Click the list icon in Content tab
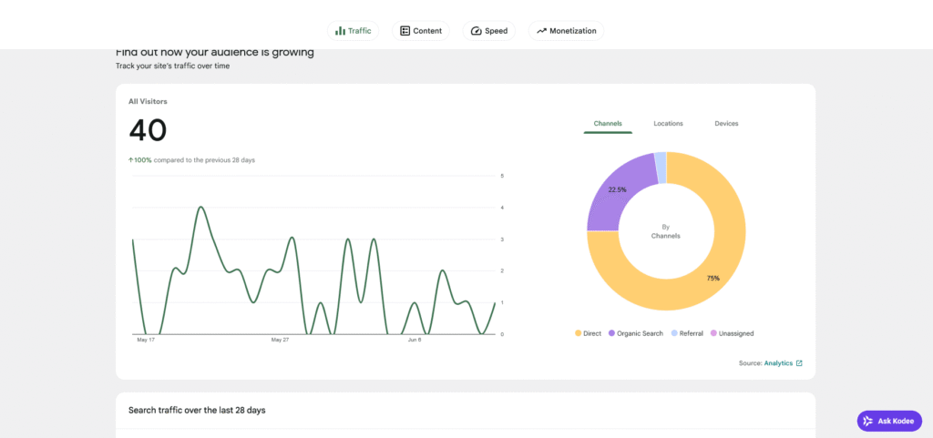 pos(405,31)
